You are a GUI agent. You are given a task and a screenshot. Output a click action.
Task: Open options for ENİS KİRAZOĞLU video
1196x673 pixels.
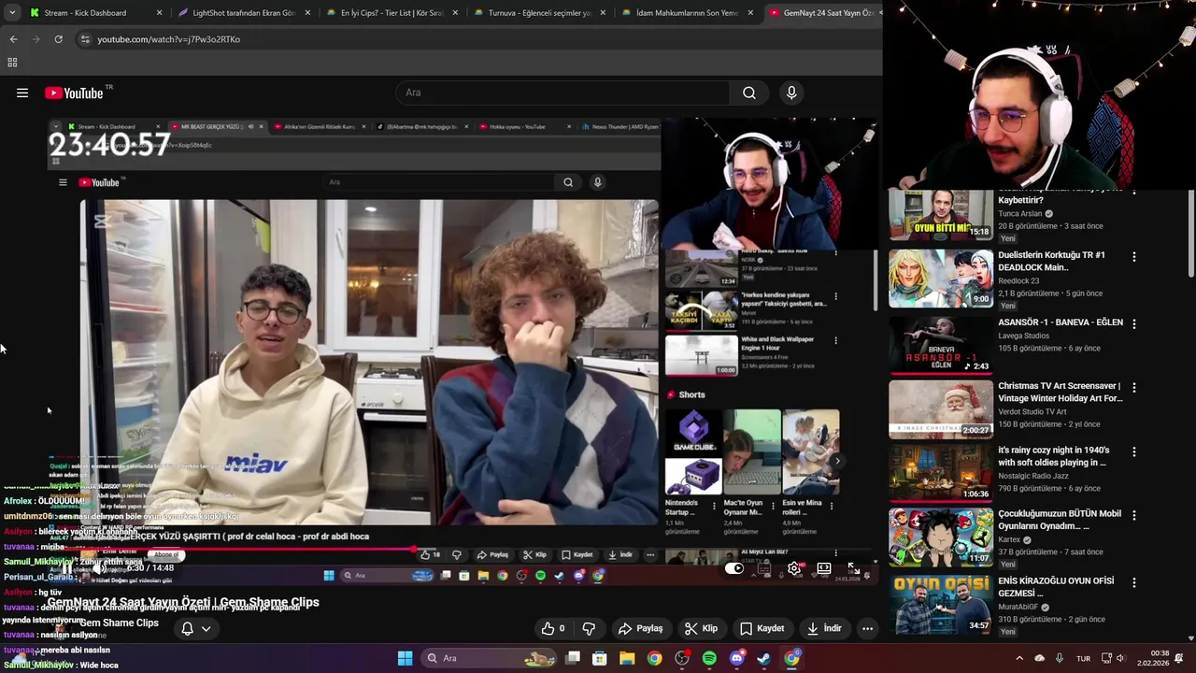pyautogui.click(x=1134, y=581)
